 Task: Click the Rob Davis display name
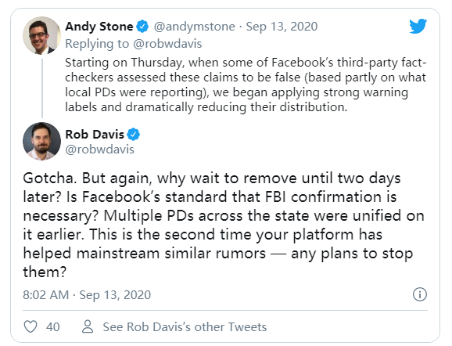(95, 135)
